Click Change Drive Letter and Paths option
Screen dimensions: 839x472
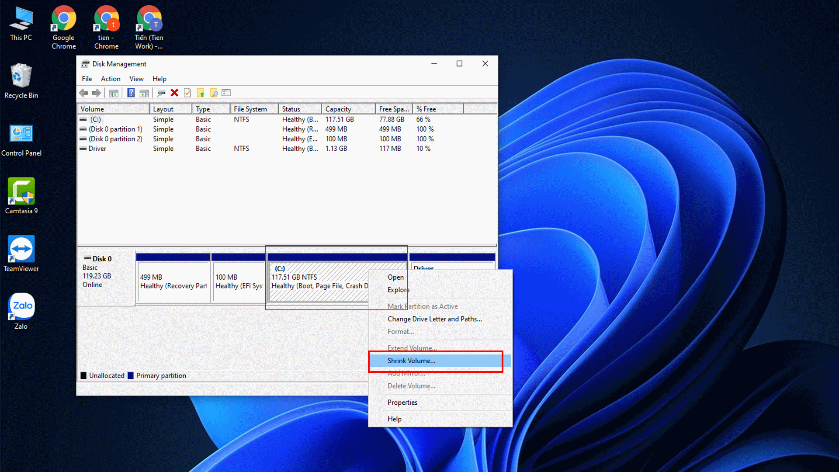[x=434, y=319]
